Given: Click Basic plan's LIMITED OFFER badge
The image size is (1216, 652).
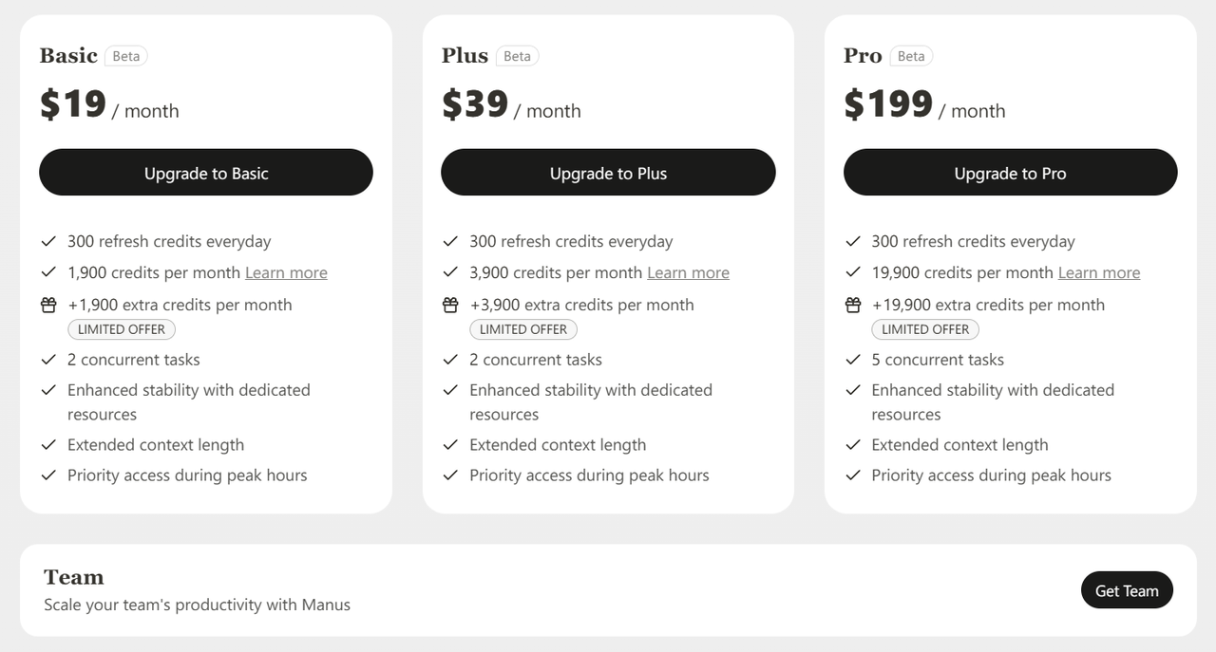Looking at the screenshot, I should [122, 329].
